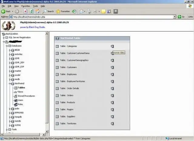Click the tree panel vertical scrollbar
The height and width of the screenshot is (141, 194).
click(47, 79)
